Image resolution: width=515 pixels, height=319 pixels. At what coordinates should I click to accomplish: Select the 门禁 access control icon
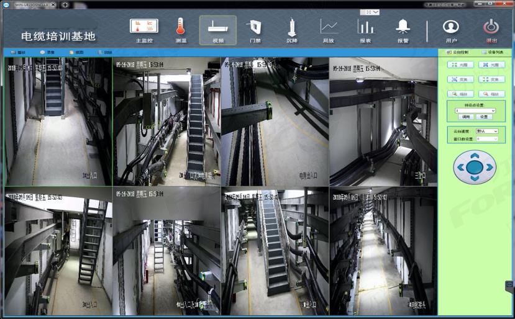pos(255,31)
